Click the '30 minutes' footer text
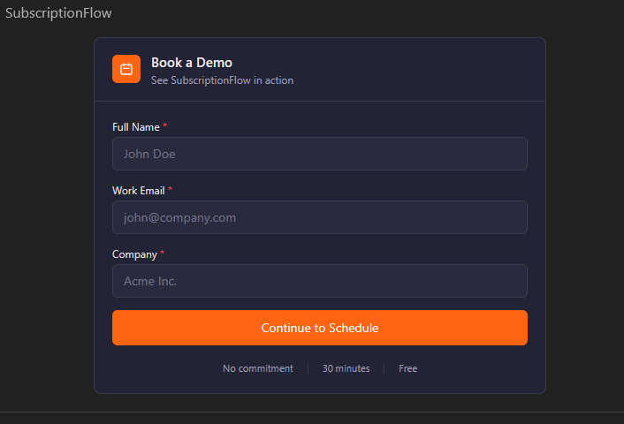 (346, 368)
